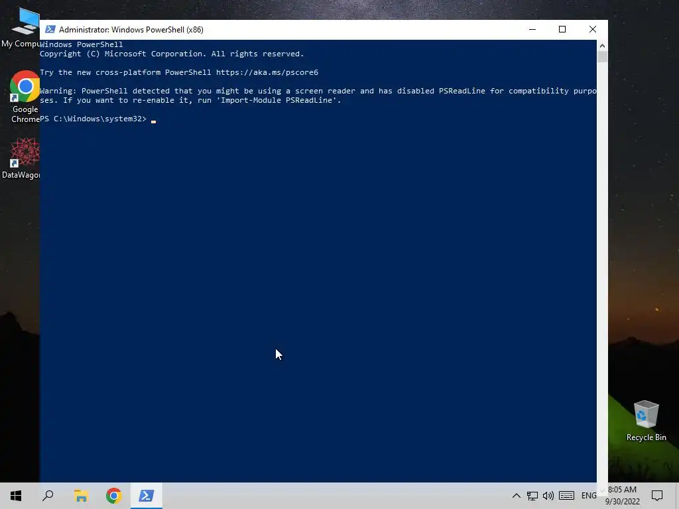Open the Windows Start menu

click(x=16, y=496)
